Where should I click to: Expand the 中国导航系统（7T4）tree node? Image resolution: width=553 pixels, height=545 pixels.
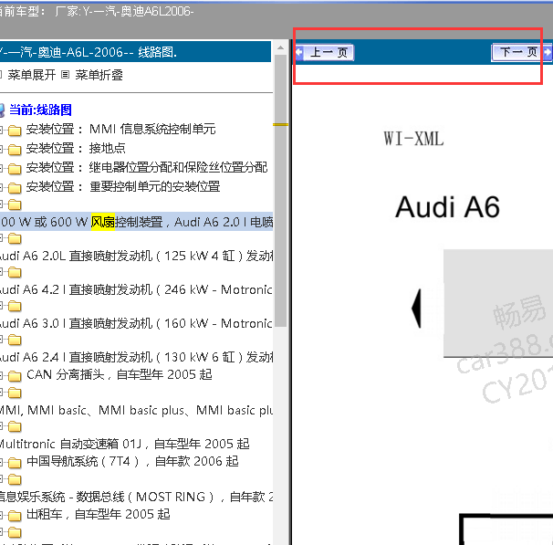tap(2, 462)
